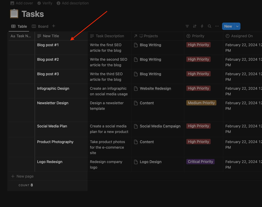Click the blue New button

click(228, 26)
